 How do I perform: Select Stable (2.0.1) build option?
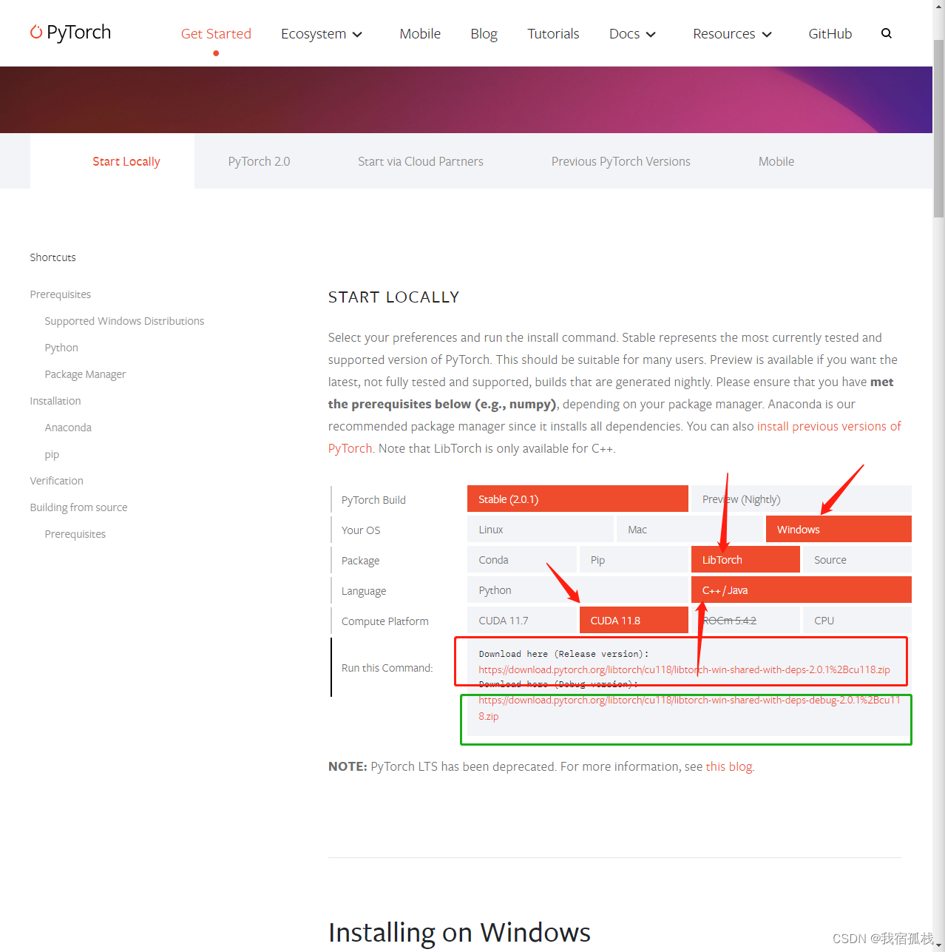tap(577, 499)
